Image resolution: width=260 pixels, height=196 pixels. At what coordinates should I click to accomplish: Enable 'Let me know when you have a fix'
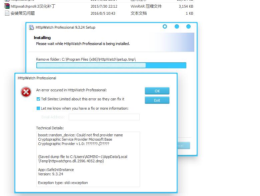[x=38, y=108]
